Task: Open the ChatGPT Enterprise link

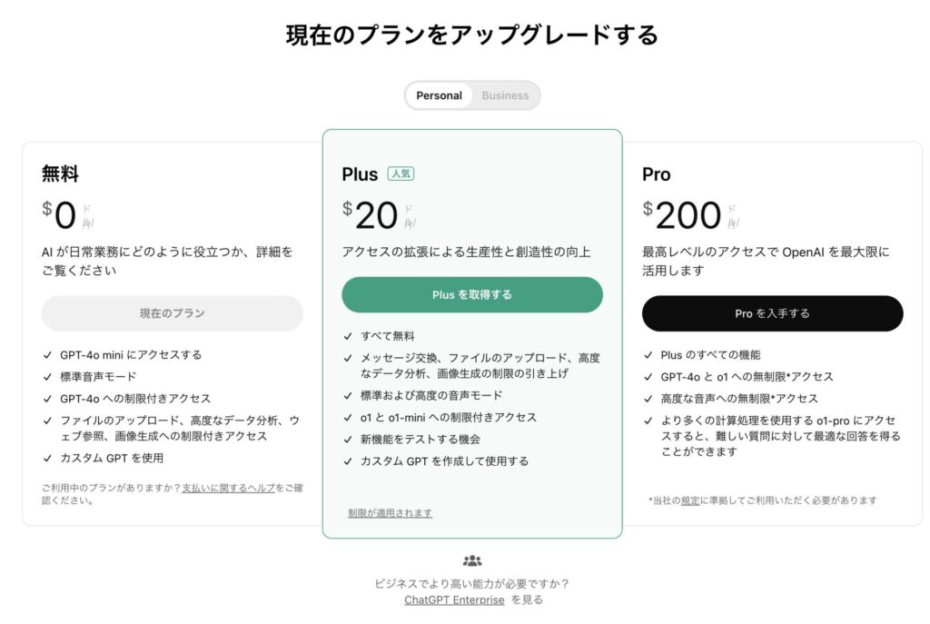Action: click(453, 599)
